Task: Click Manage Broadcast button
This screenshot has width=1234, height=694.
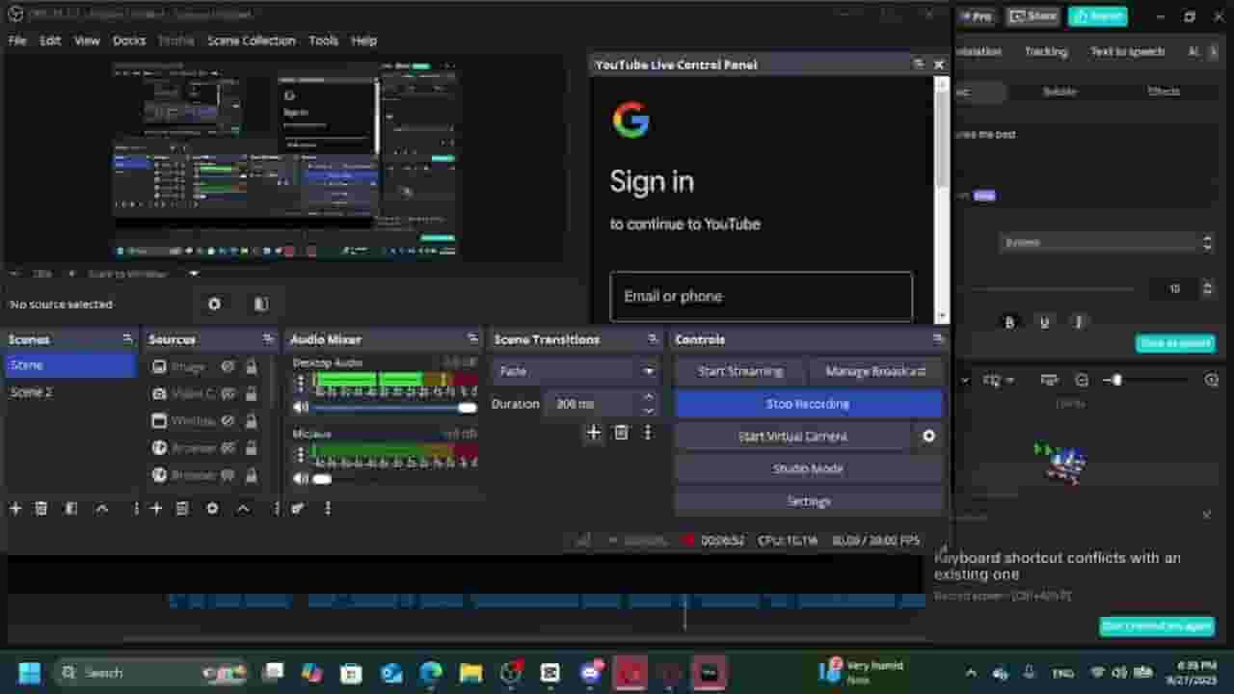Action: click(875, 371)
